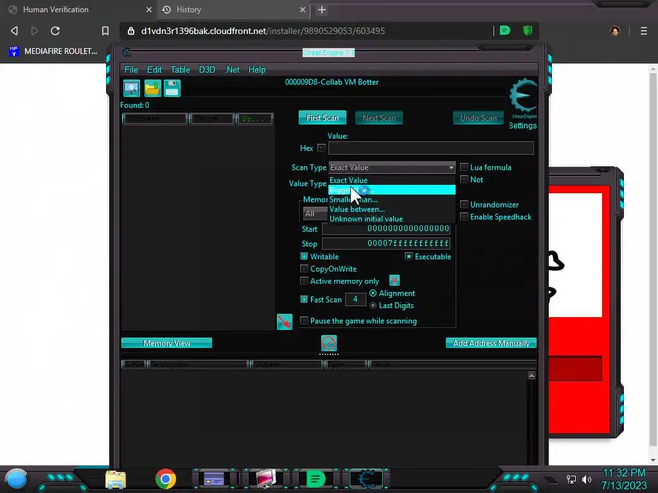
Task: Open Memory View
Action: (x=166, y=343)
